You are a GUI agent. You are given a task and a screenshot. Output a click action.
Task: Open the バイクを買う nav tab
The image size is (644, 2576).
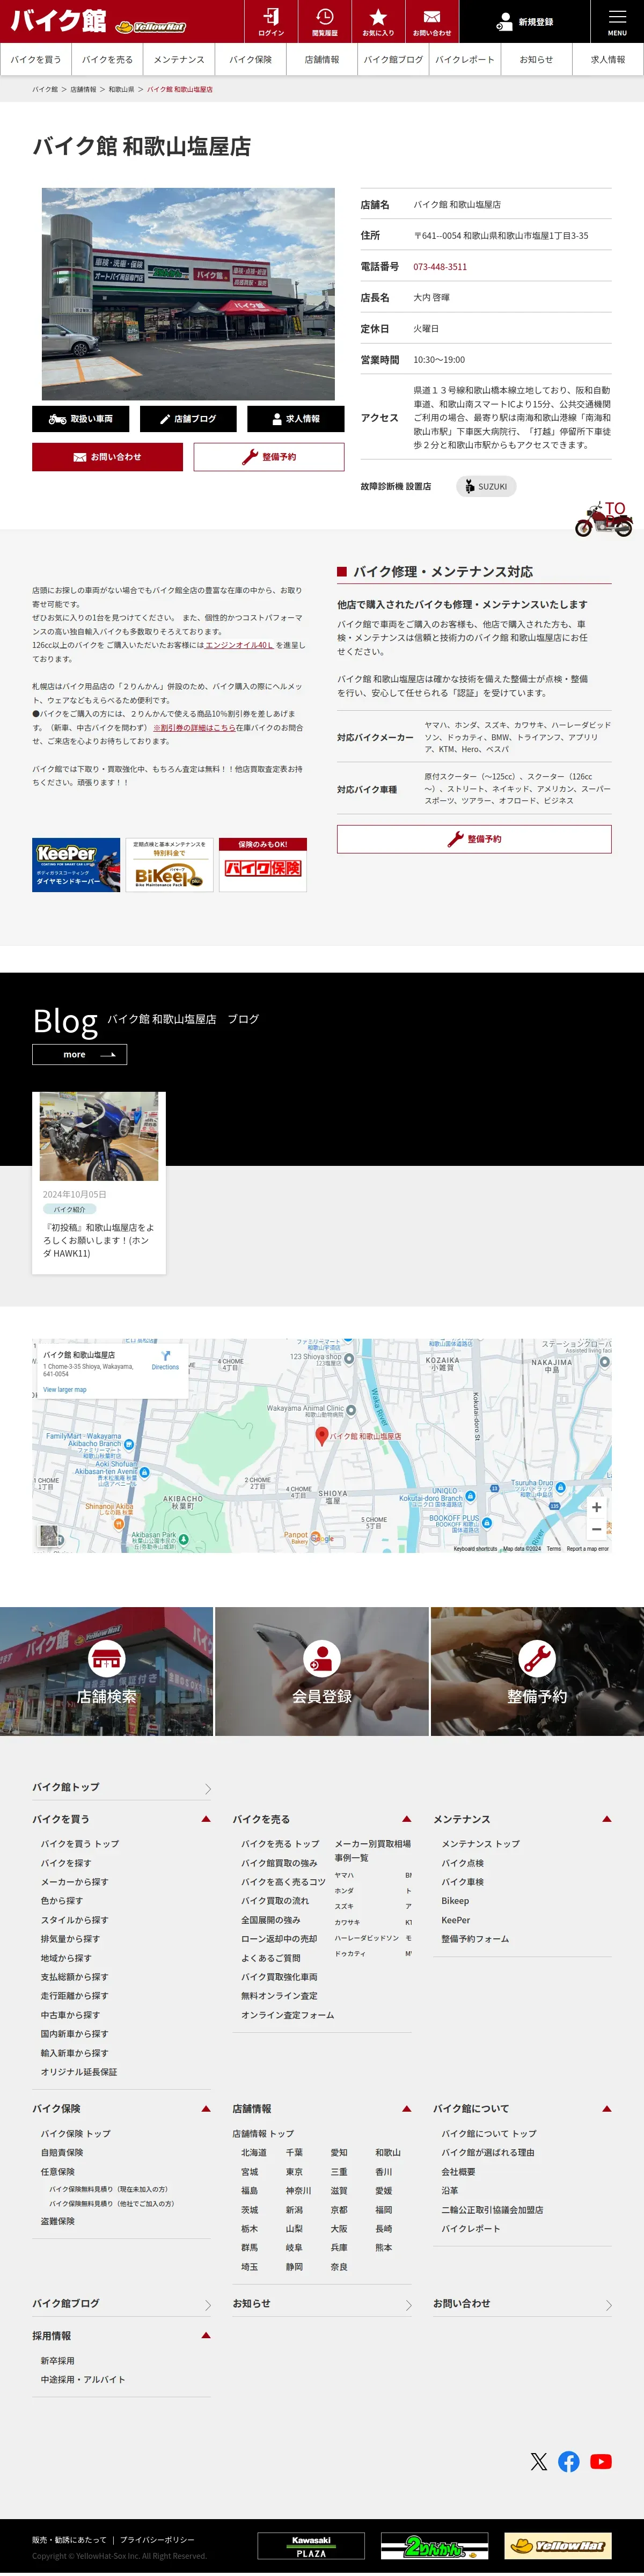36,60
